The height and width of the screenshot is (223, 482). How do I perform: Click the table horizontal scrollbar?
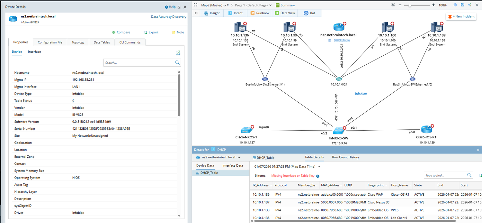point(355,221)
